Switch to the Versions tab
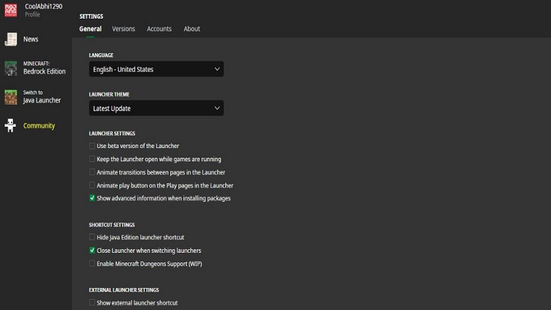 (x=123, y=29)
